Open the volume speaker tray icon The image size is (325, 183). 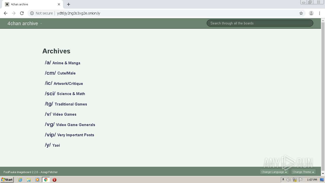(289, 180)
